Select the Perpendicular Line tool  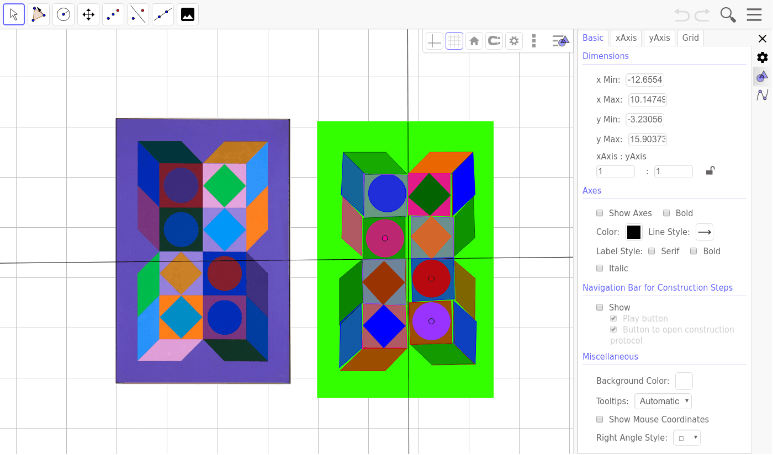(138, 14)
